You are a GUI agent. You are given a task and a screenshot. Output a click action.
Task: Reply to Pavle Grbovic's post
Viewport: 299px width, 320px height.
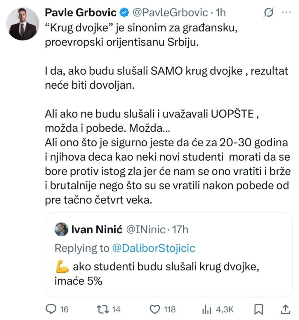tap(52, 309)
